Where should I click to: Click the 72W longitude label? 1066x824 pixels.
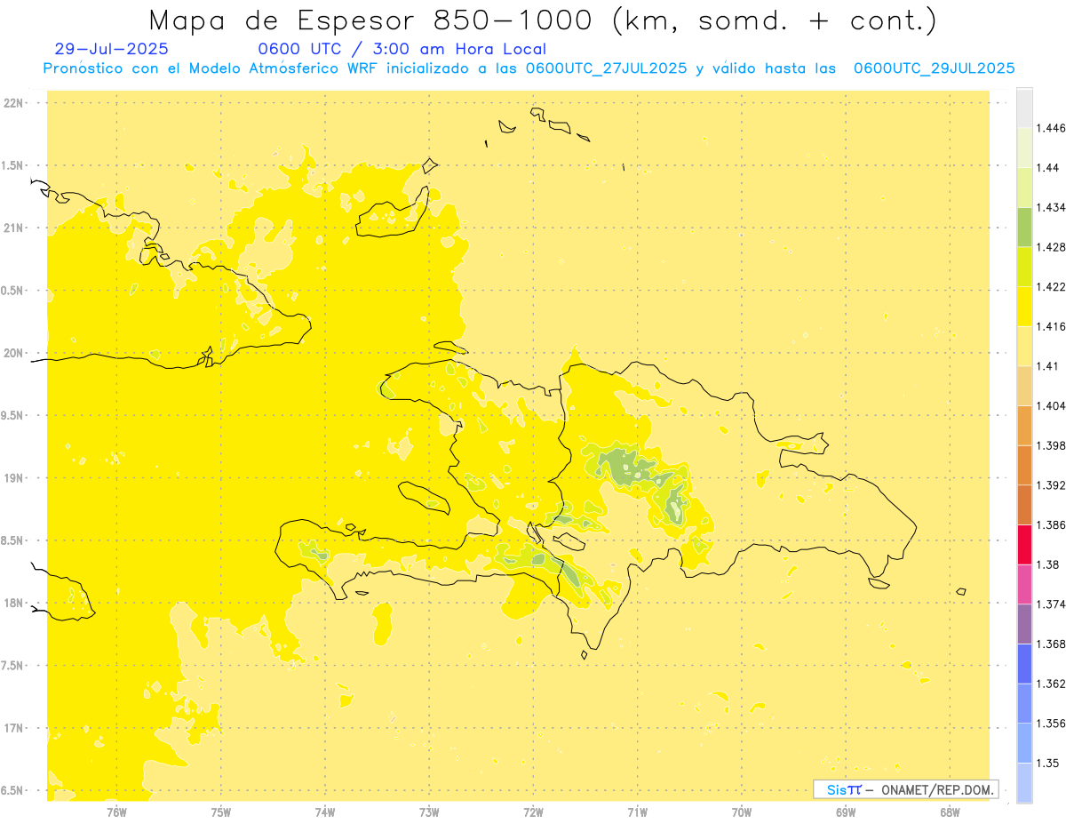(x=534, y=812)
